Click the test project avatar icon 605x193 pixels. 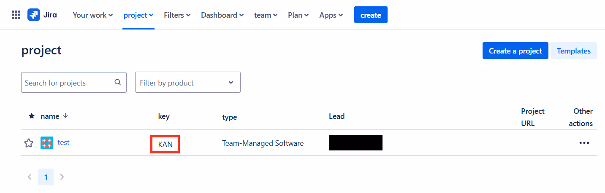point(47,143)
